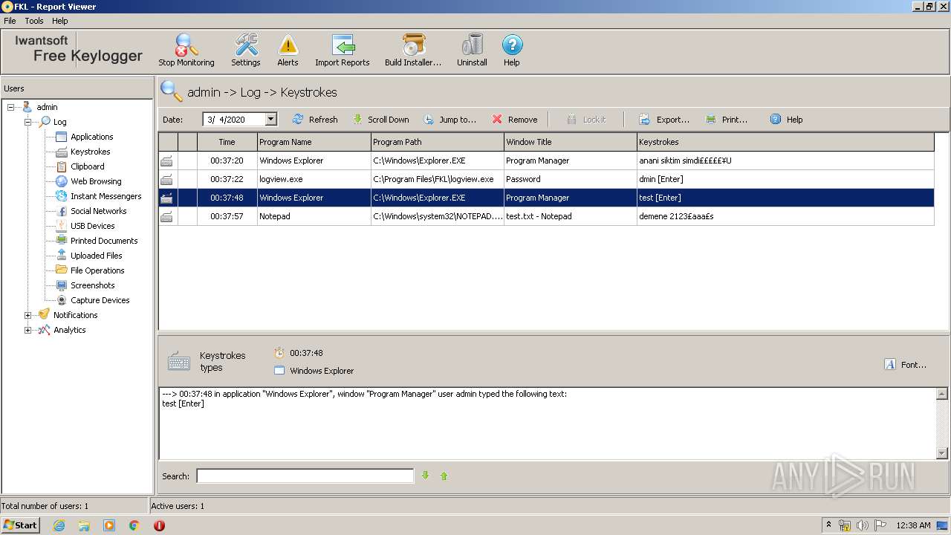
Task: Click Scroll Down in the log toolbar
Action: click(x=380, y=120)
